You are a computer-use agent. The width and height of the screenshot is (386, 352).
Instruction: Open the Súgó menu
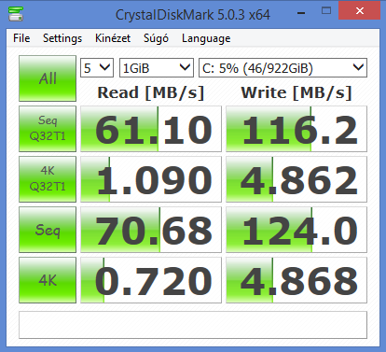(156, 38)
